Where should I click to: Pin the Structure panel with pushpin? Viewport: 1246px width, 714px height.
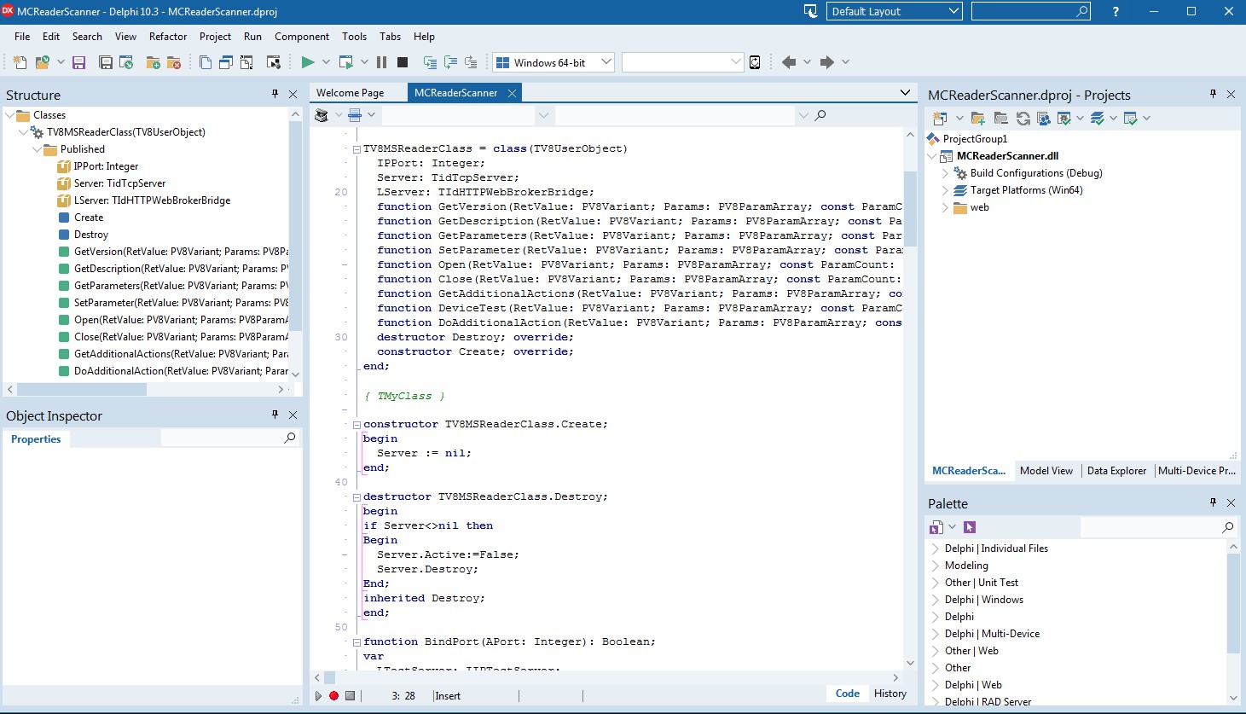pos(275,95)
